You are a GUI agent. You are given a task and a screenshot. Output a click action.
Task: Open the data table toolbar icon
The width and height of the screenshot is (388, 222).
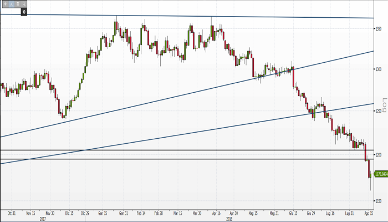click(18, 4)
